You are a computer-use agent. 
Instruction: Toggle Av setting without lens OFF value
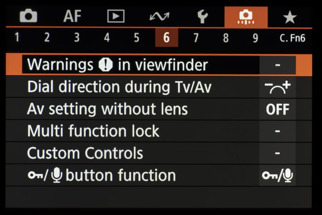pyautogui.click(x=277, y=109)
